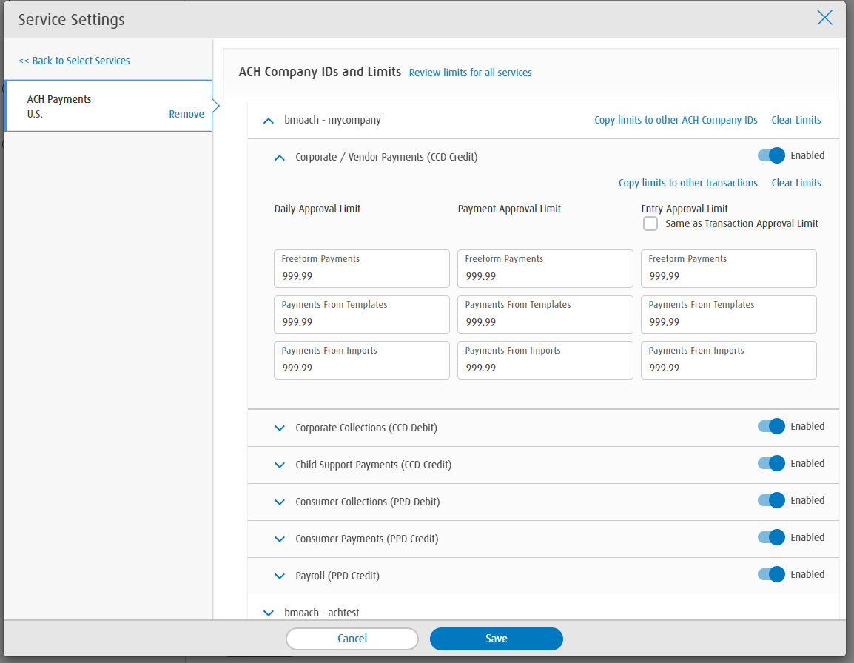Copy limits to other transactions

tap(688, 183)
